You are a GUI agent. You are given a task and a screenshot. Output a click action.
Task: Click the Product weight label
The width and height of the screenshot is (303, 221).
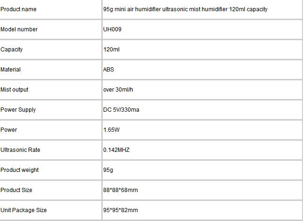click(20, 170)
